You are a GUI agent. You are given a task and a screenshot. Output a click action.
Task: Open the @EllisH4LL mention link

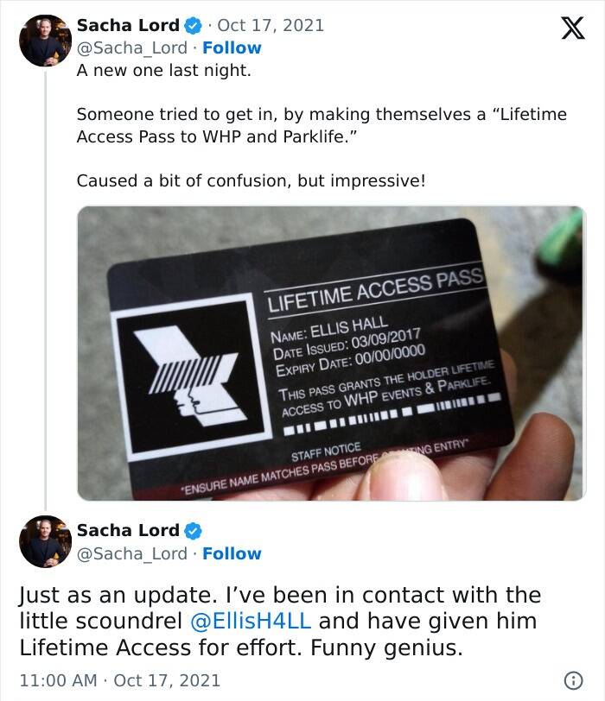point(251,621)
